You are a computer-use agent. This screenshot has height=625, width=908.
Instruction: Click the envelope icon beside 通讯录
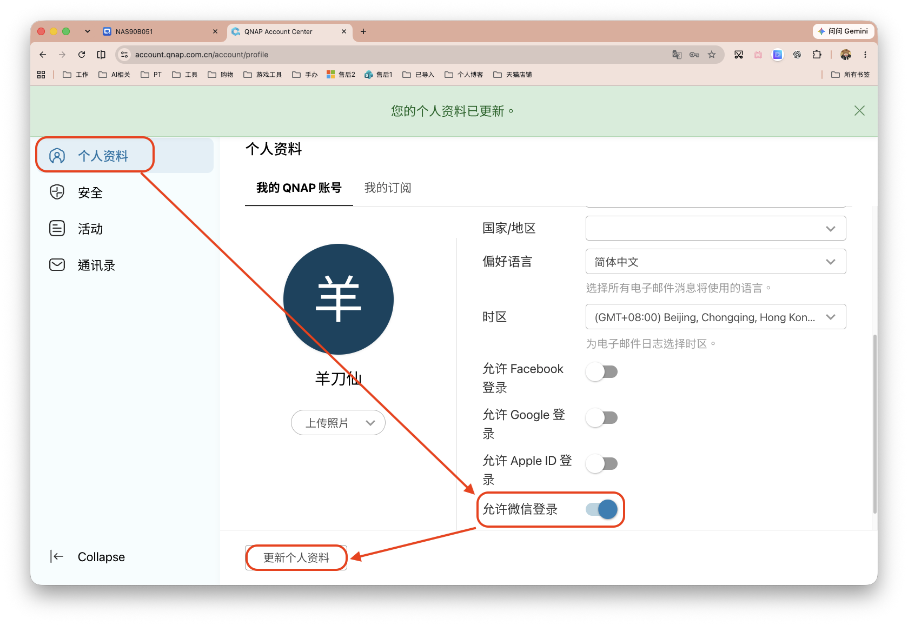coord(57,264)
